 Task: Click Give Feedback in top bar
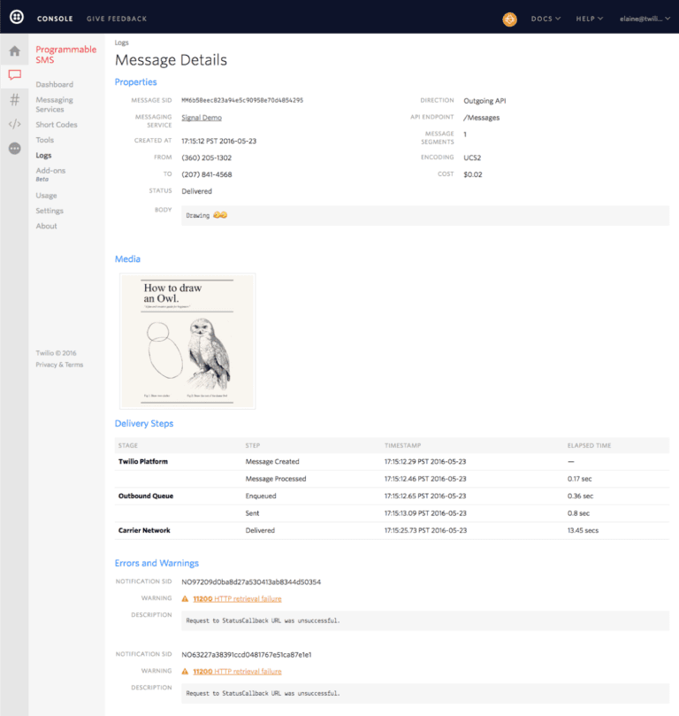[x=117, y=19]
